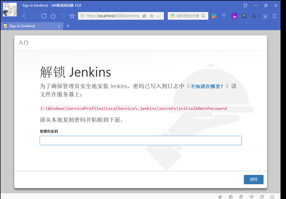This screenshot has width=286, height=199.
Task: Click the initialAdminPassword file path text
Action: [x=134, y=108]
